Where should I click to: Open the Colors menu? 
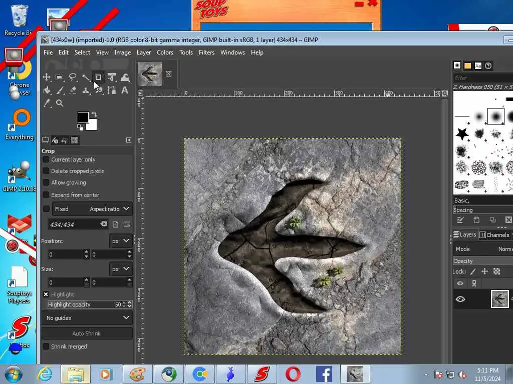click(x=165, y=52)
